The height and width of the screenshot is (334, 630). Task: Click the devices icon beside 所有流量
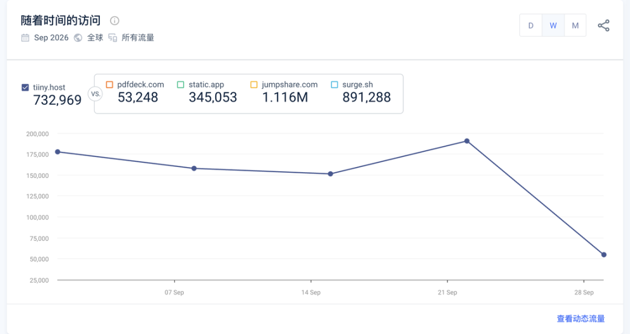(x=113, y=38)
